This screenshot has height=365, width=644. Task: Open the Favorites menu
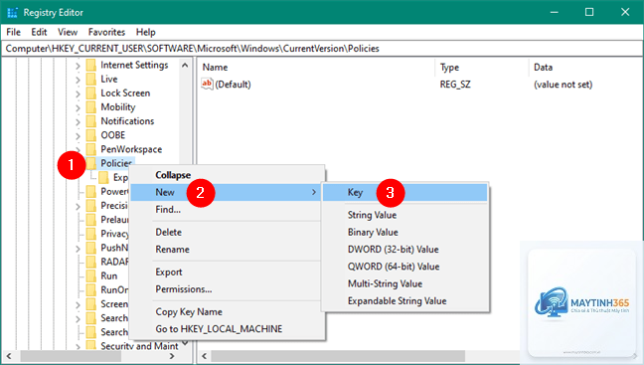pyautogui.click(x=106, y=32)
